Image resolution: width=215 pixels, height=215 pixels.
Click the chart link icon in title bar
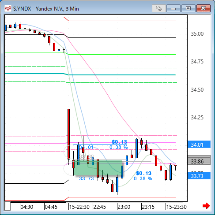tap(159, 8)
